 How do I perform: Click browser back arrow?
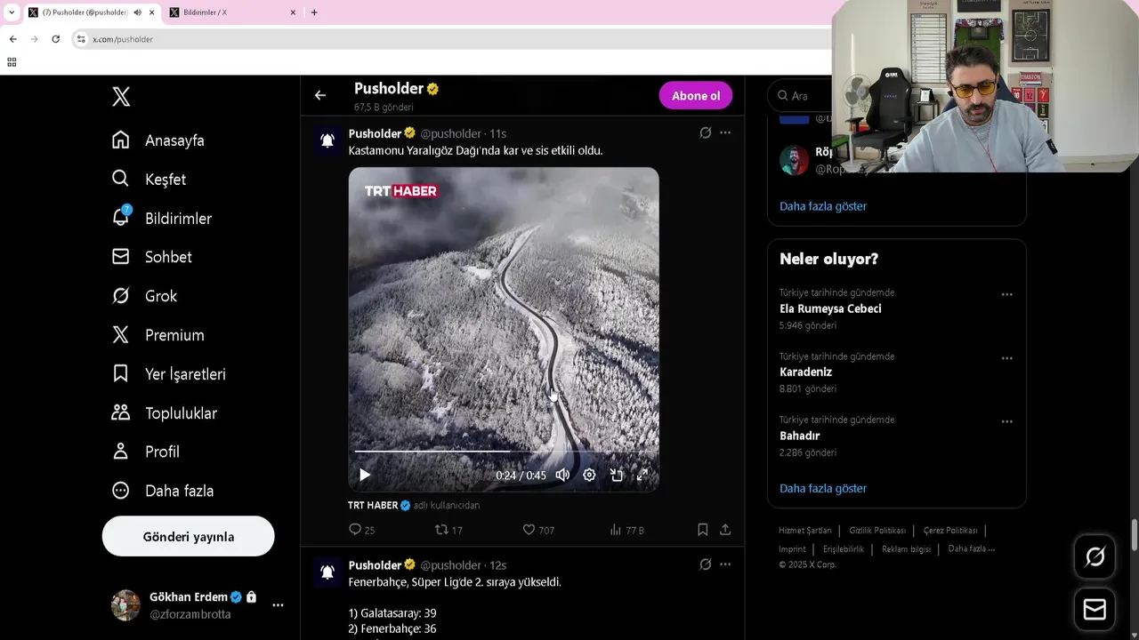click(12, 39)
